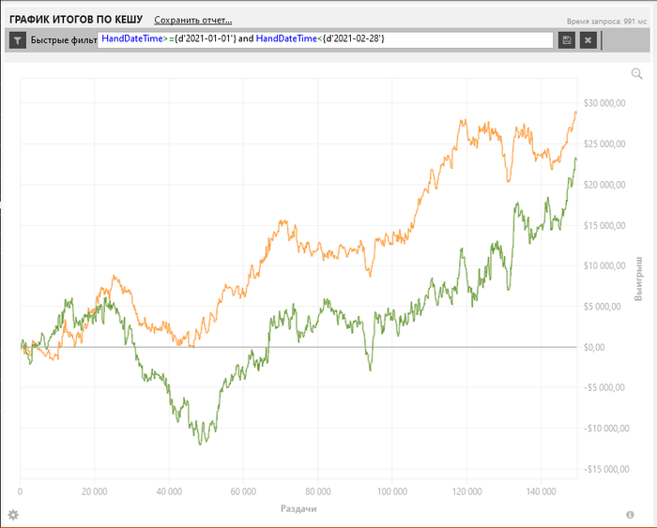Screen dimensions: 657x528
Task: Open chart settings gear icon
Action: [13, 515]
